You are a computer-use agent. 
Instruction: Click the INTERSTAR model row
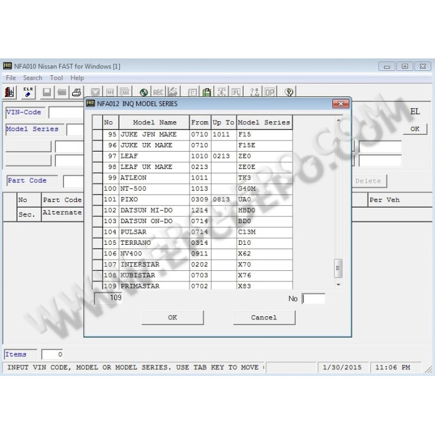click(192, 264)
